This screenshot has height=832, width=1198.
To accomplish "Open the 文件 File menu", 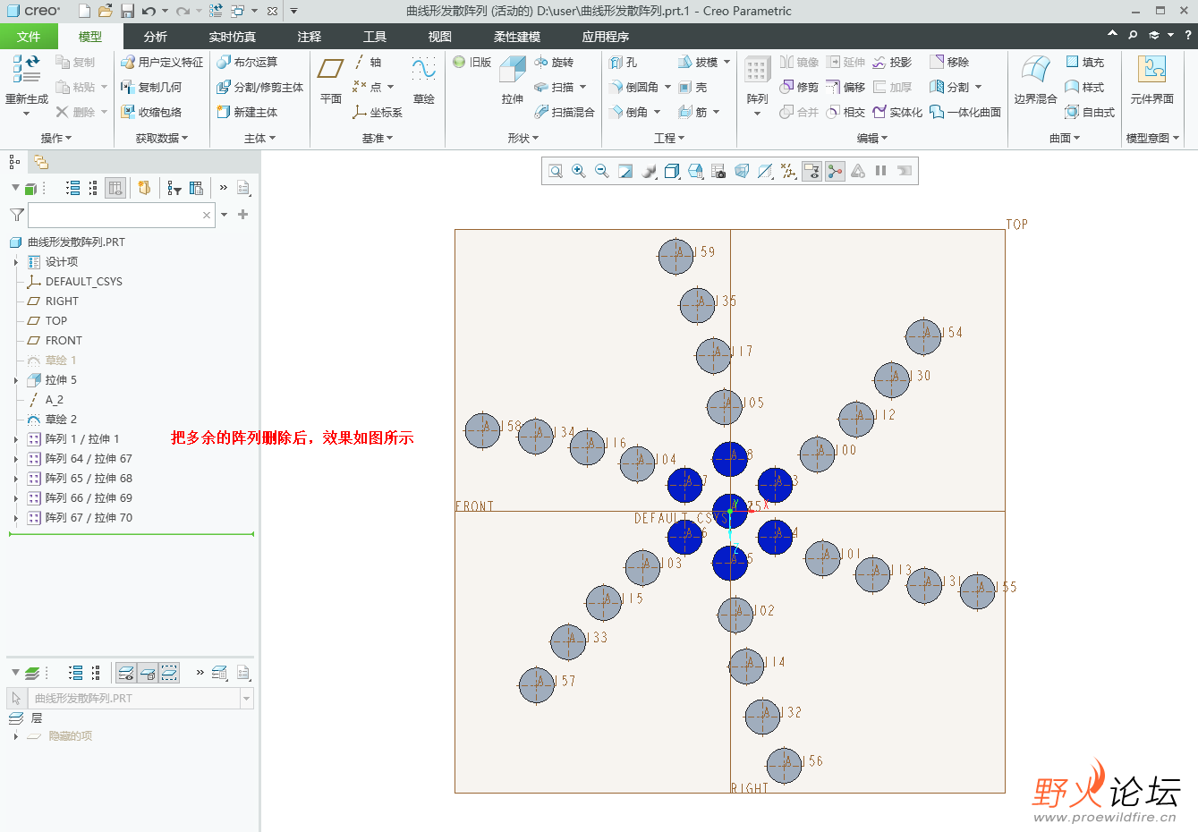I will tap(29, 37).
